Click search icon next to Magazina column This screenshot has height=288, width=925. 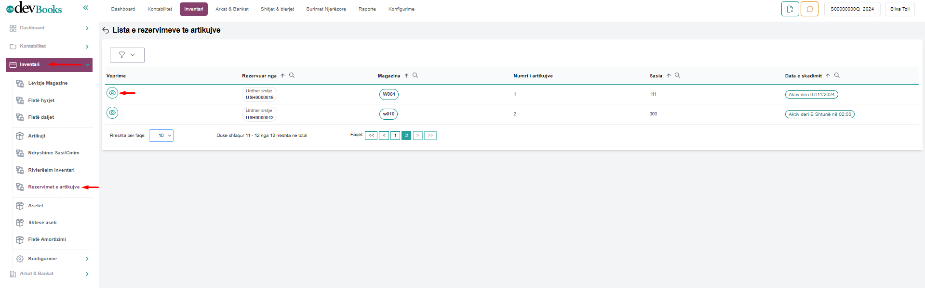point(415,75)
